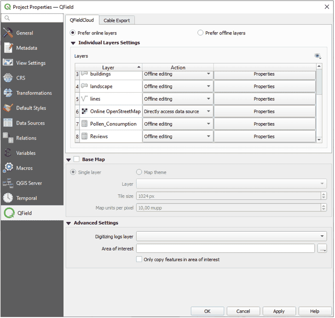
Task: Click the Macros gear icon
Action: coord(8,168)
